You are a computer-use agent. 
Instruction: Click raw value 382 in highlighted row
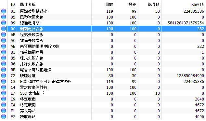tap(200, 29)
